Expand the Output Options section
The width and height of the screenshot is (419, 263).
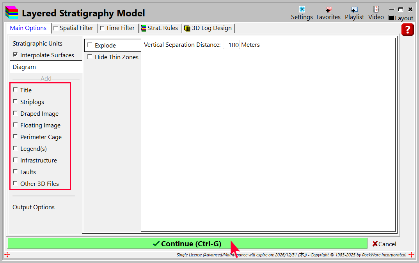point(34,207)
